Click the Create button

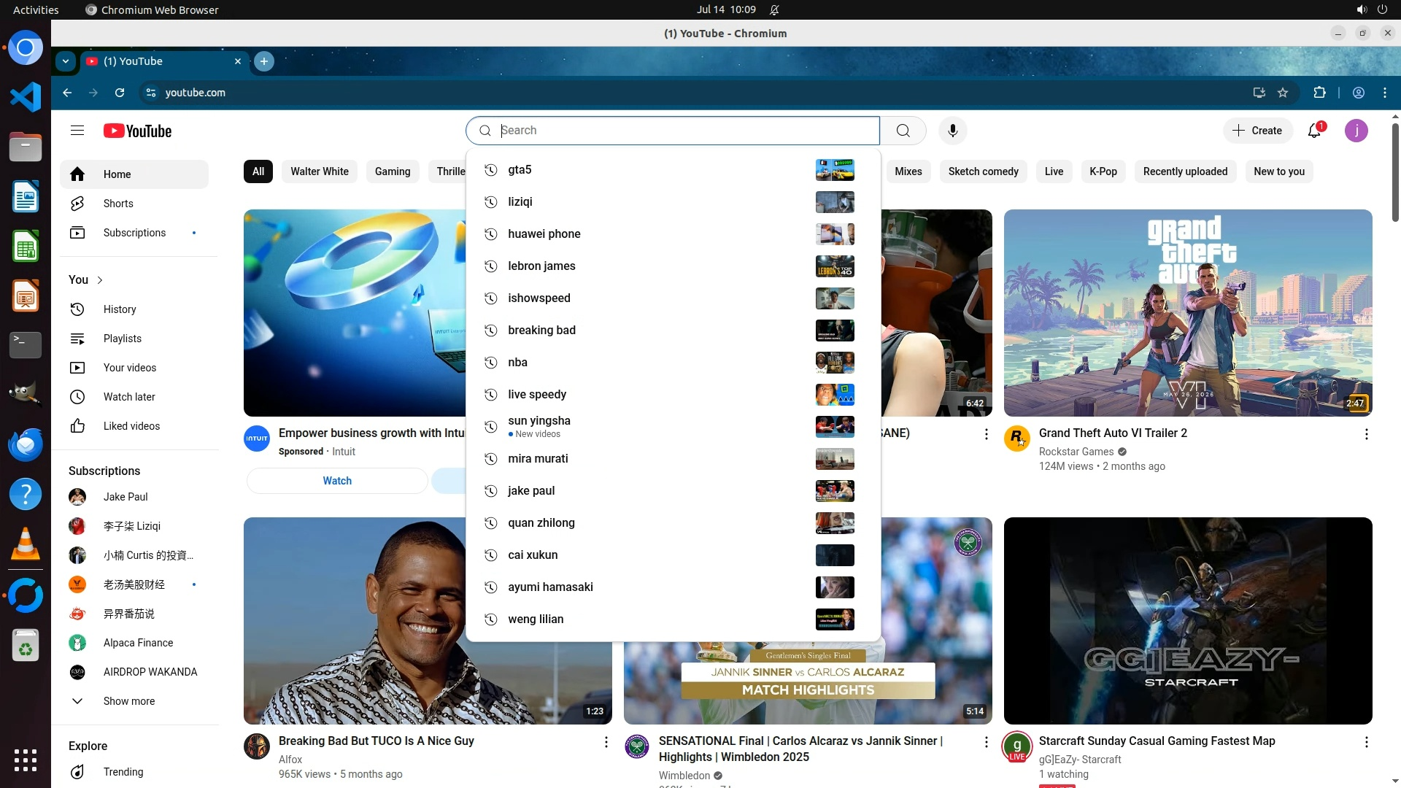point(1257,131)
